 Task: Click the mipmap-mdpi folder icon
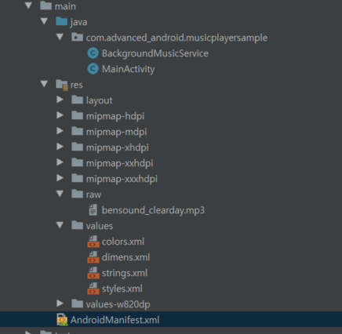[77, 131]
